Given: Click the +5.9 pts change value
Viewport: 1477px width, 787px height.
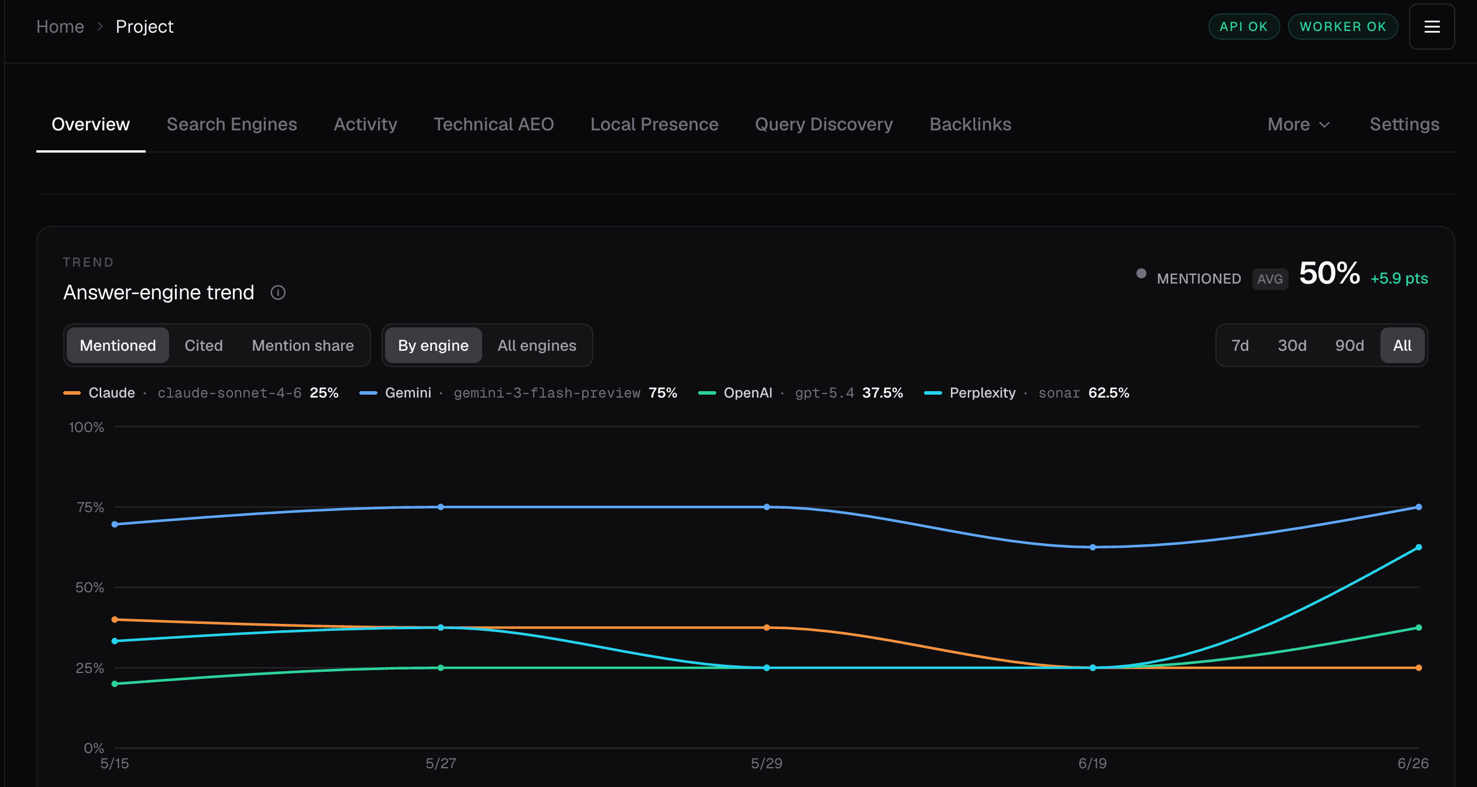Looking at the screenshot, I should click(1399, 278).
